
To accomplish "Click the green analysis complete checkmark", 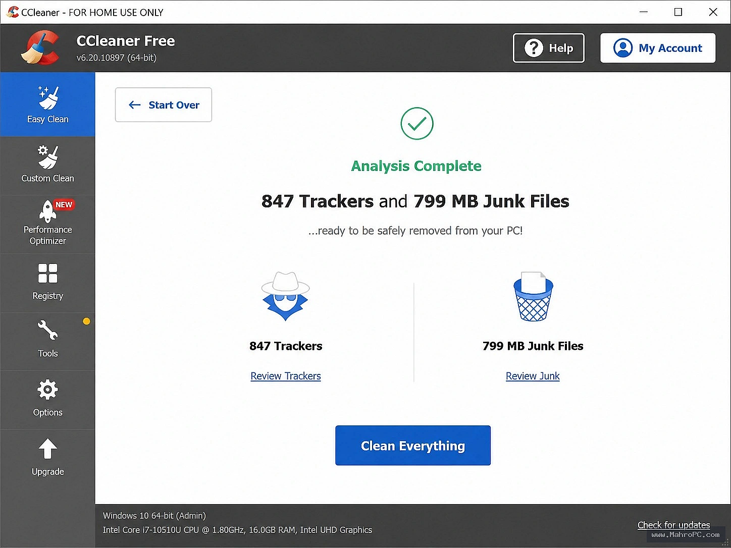I will 417,124.
